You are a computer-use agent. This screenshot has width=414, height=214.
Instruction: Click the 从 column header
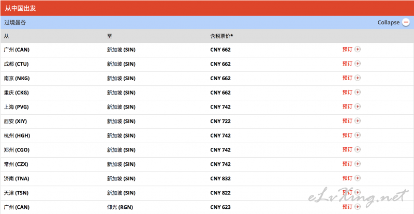[6, 36]
